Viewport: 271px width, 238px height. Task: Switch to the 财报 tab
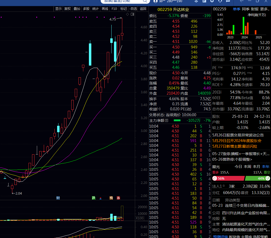point(255,9)
